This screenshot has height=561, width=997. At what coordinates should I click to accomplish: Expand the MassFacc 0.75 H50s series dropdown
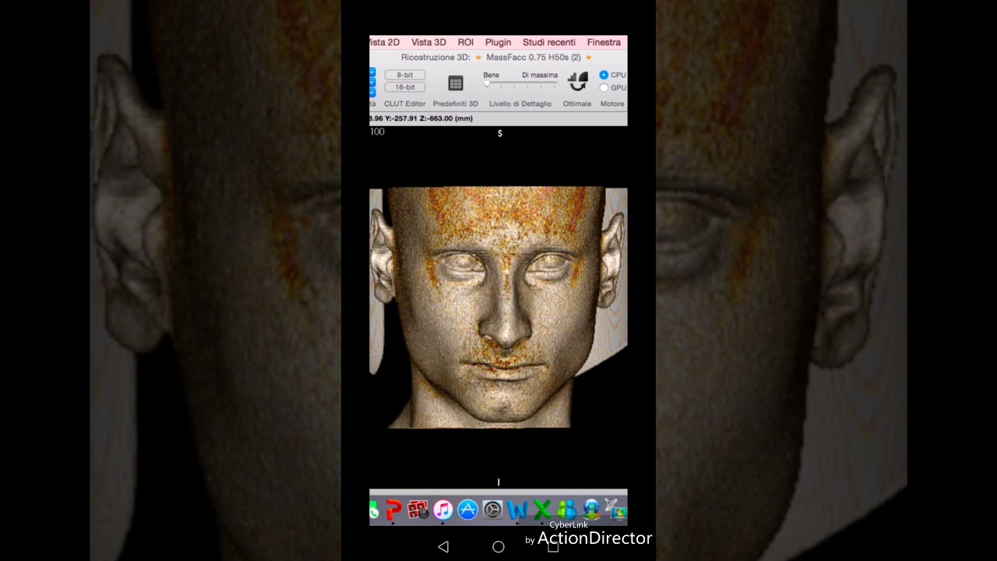588,58
